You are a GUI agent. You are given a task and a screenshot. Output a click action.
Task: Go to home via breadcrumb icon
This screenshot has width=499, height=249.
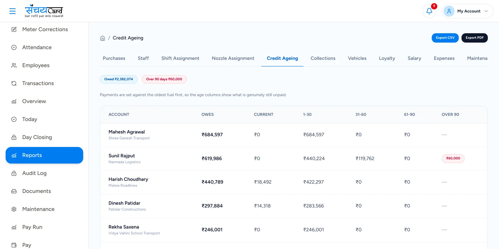point(103,38)
